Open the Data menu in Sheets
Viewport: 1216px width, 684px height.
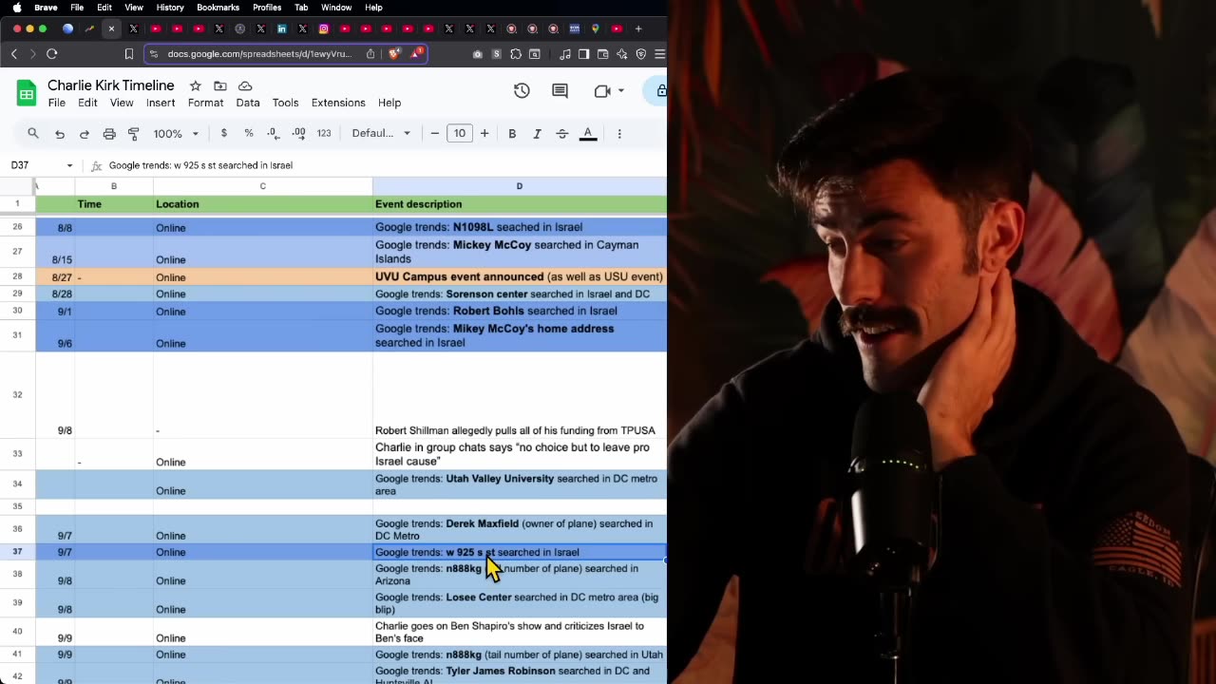point(248,103)
